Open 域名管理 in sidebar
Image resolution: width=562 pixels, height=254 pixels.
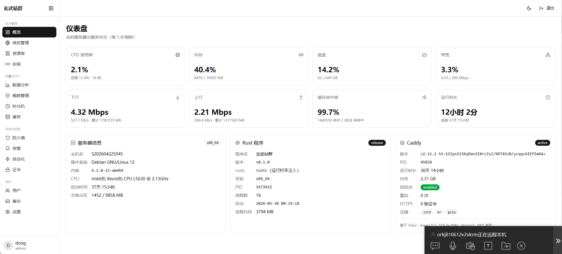29,43
